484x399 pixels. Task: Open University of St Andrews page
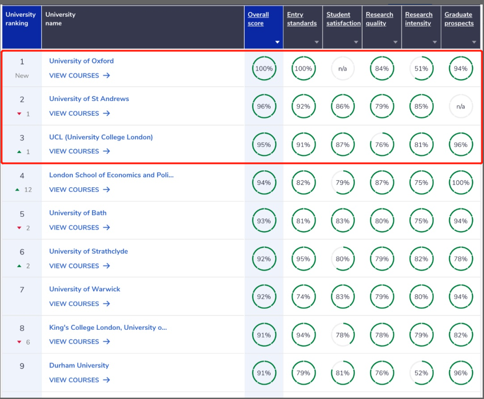(89, 99)
